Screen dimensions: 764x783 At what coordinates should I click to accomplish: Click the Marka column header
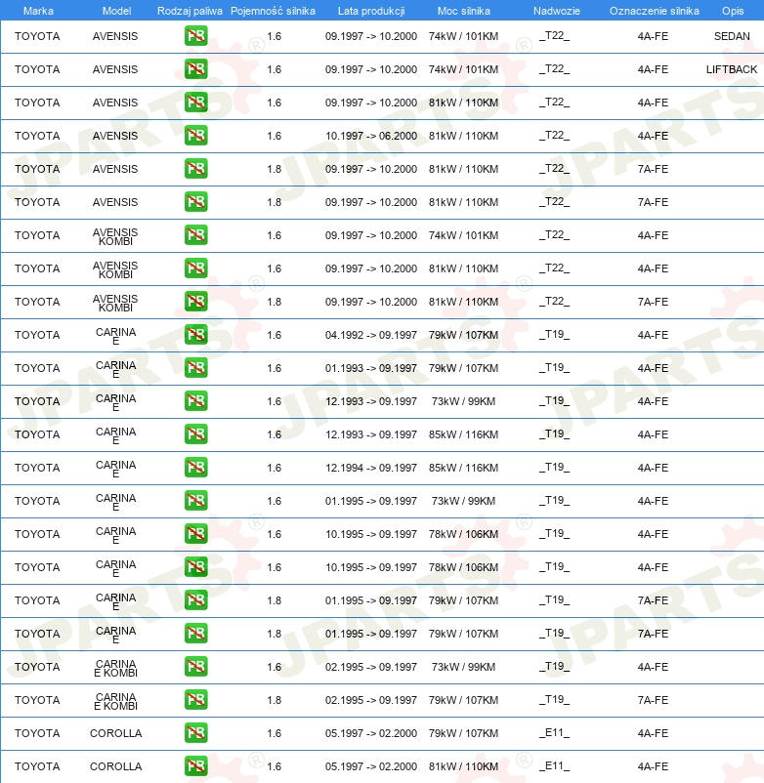point(38,11)
